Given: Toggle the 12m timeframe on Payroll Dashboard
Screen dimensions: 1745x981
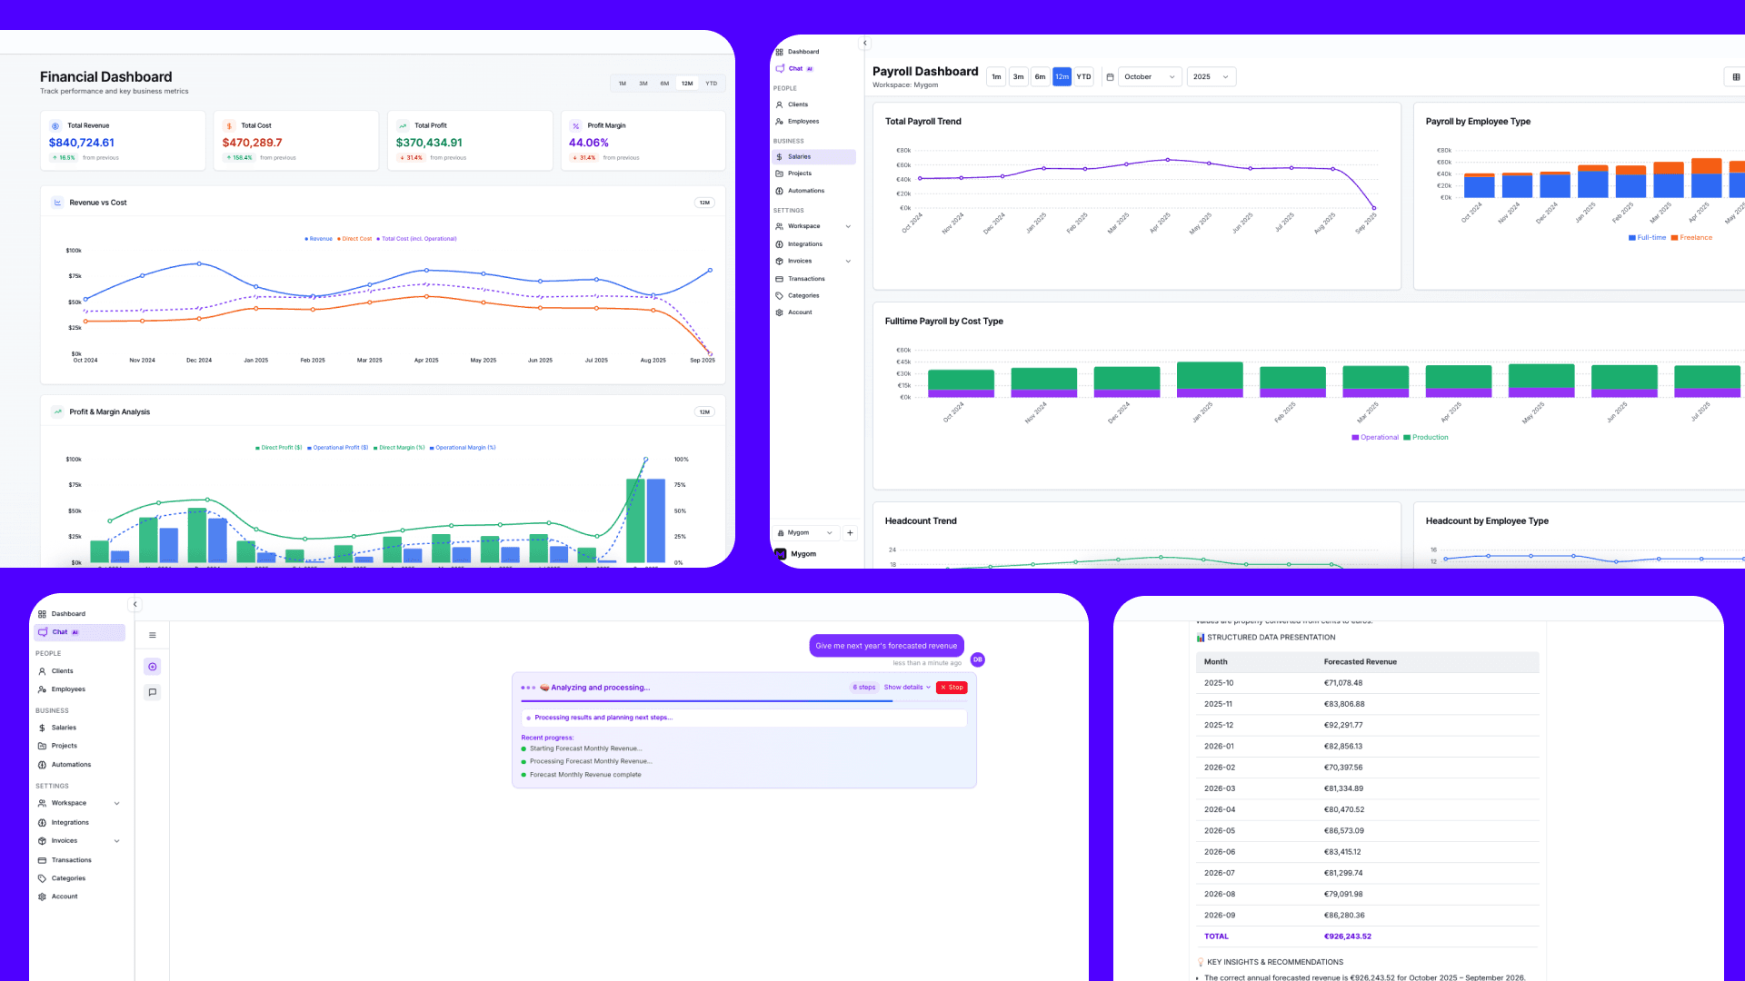Looking at the screenshot, I should coord(1062,76).
